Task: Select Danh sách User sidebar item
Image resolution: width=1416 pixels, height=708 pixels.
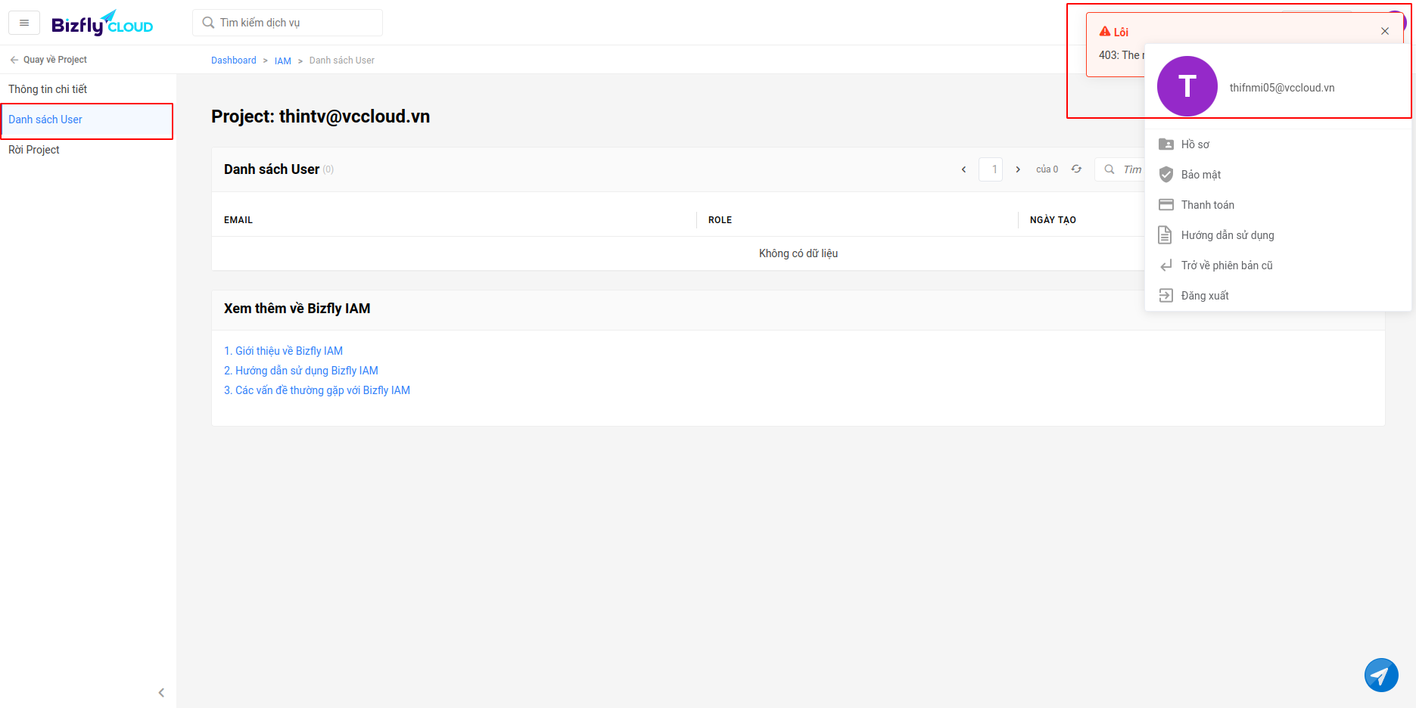Action: pos(45,120)
